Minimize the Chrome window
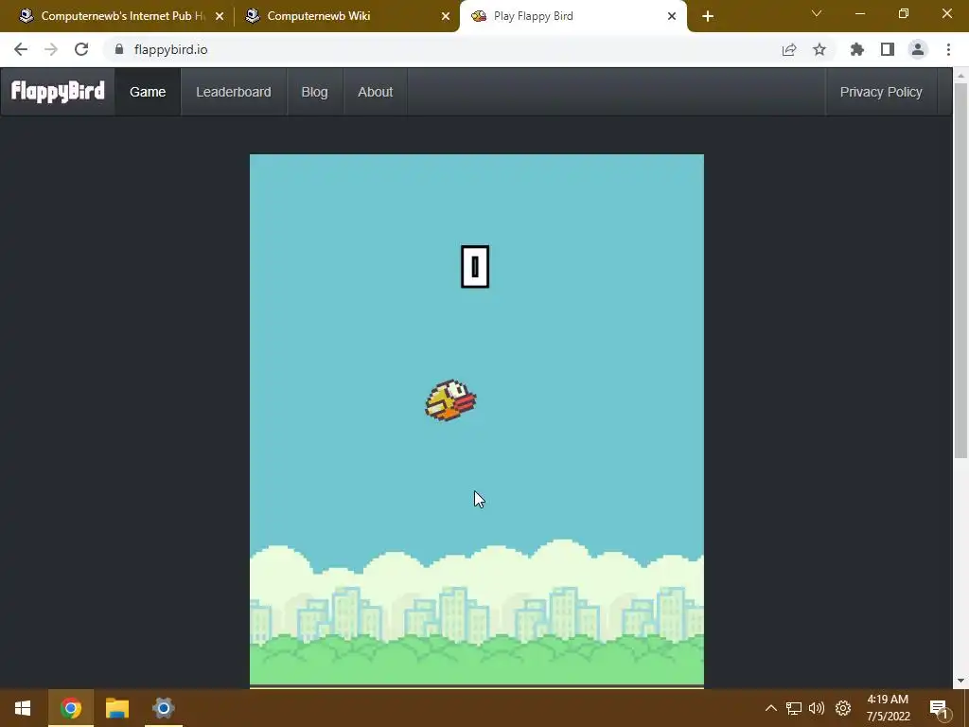This screenshot has width=969, height=727. 859,13
